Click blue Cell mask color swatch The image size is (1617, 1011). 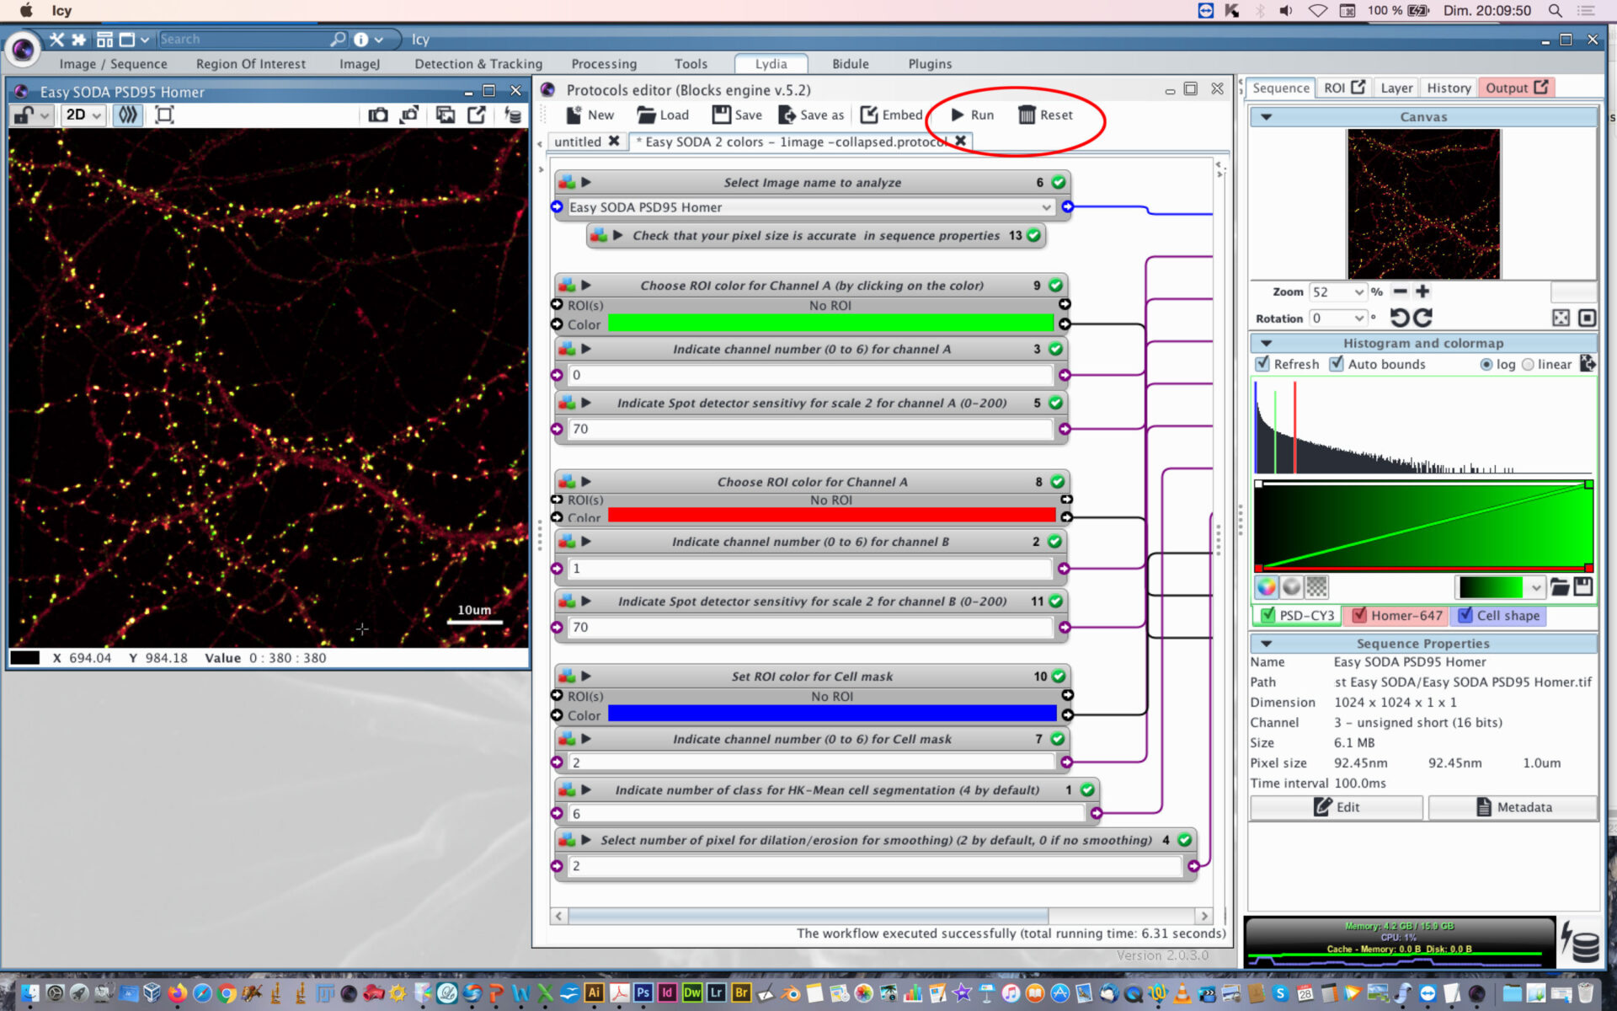832,714
